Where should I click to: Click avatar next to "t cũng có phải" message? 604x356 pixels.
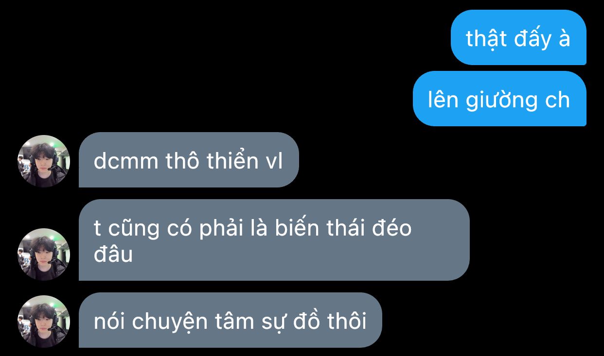pos(44,254)
